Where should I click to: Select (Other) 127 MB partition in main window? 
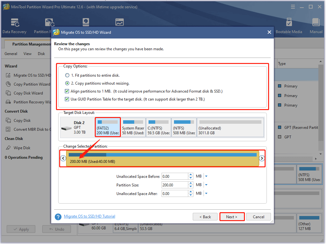[309, 223]
